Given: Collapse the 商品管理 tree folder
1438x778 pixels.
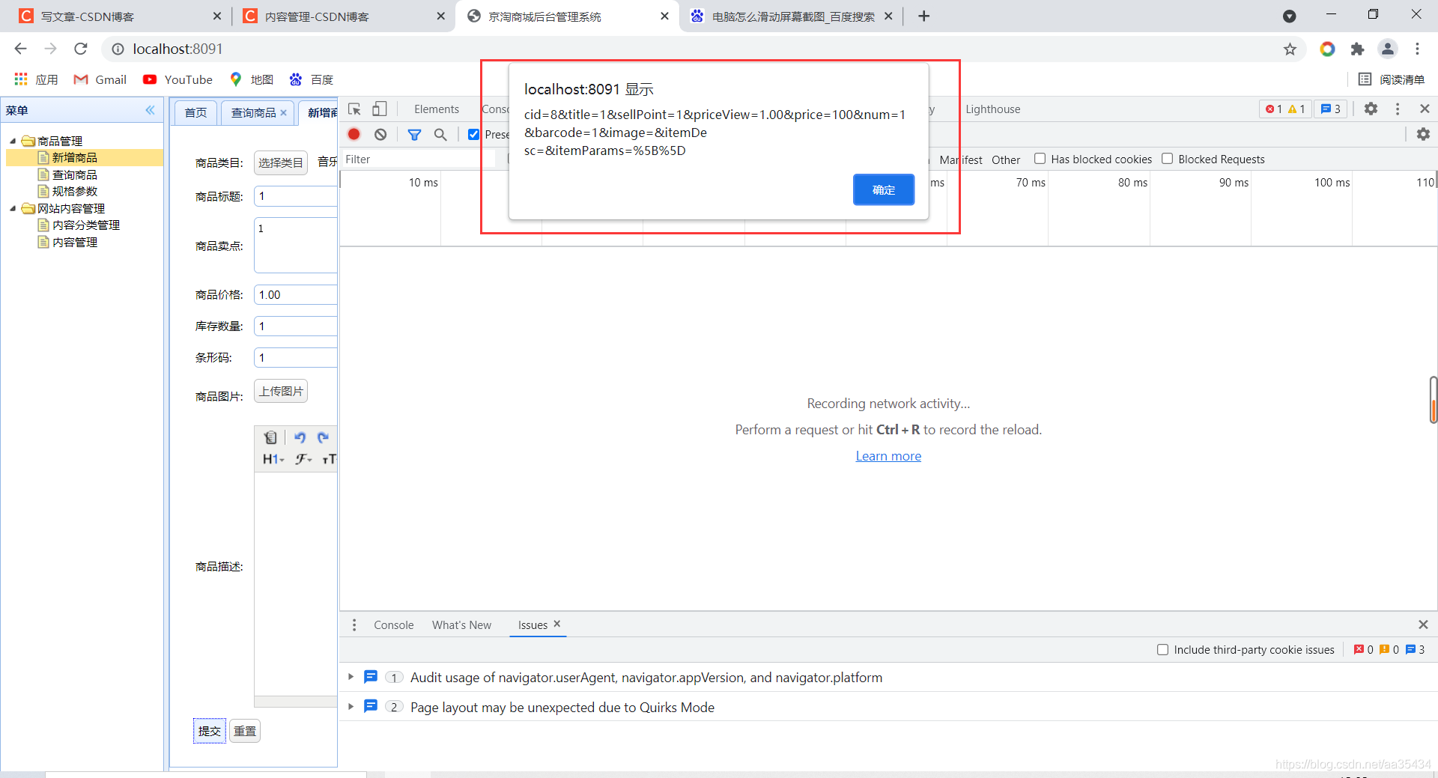Looking at the screenshot, I should tap(13, 141).
